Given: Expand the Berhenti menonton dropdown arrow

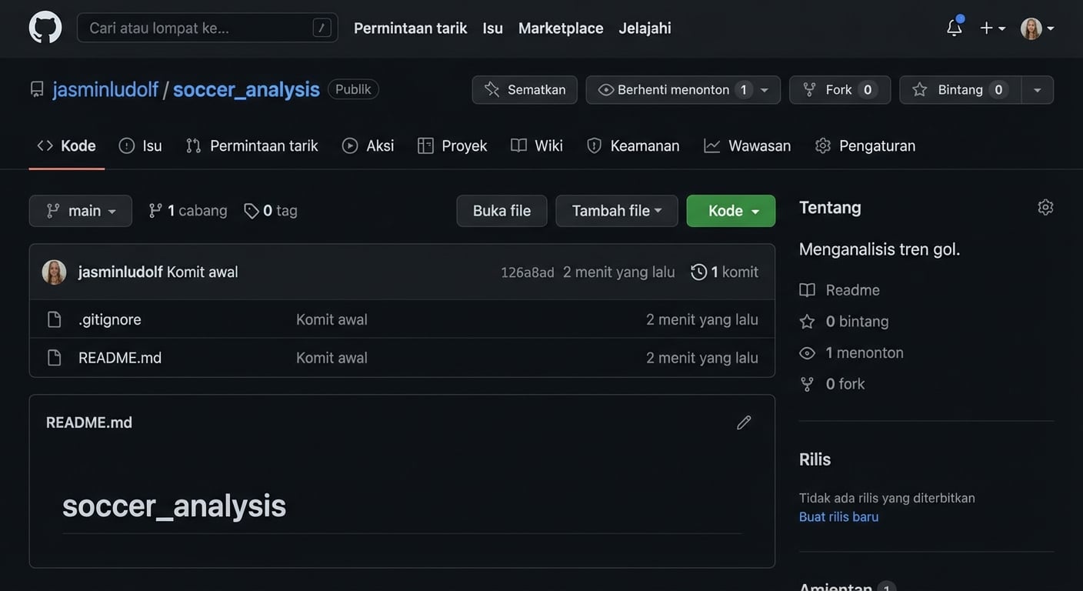Looking at the screenshot, I should [765, 90].
